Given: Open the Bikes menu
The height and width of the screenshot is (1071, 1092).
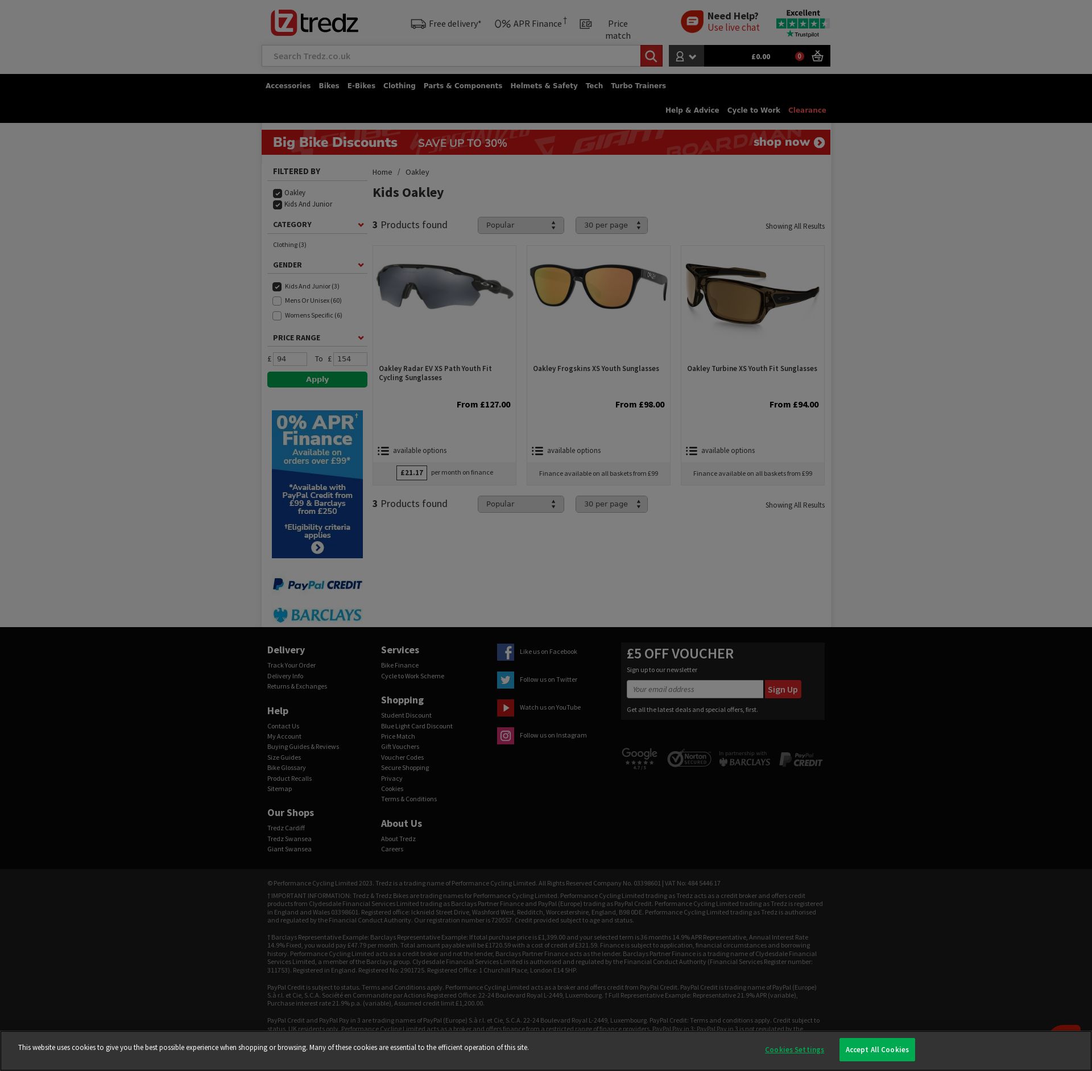Looking at the screenshot, I should [x=329, y=86].
